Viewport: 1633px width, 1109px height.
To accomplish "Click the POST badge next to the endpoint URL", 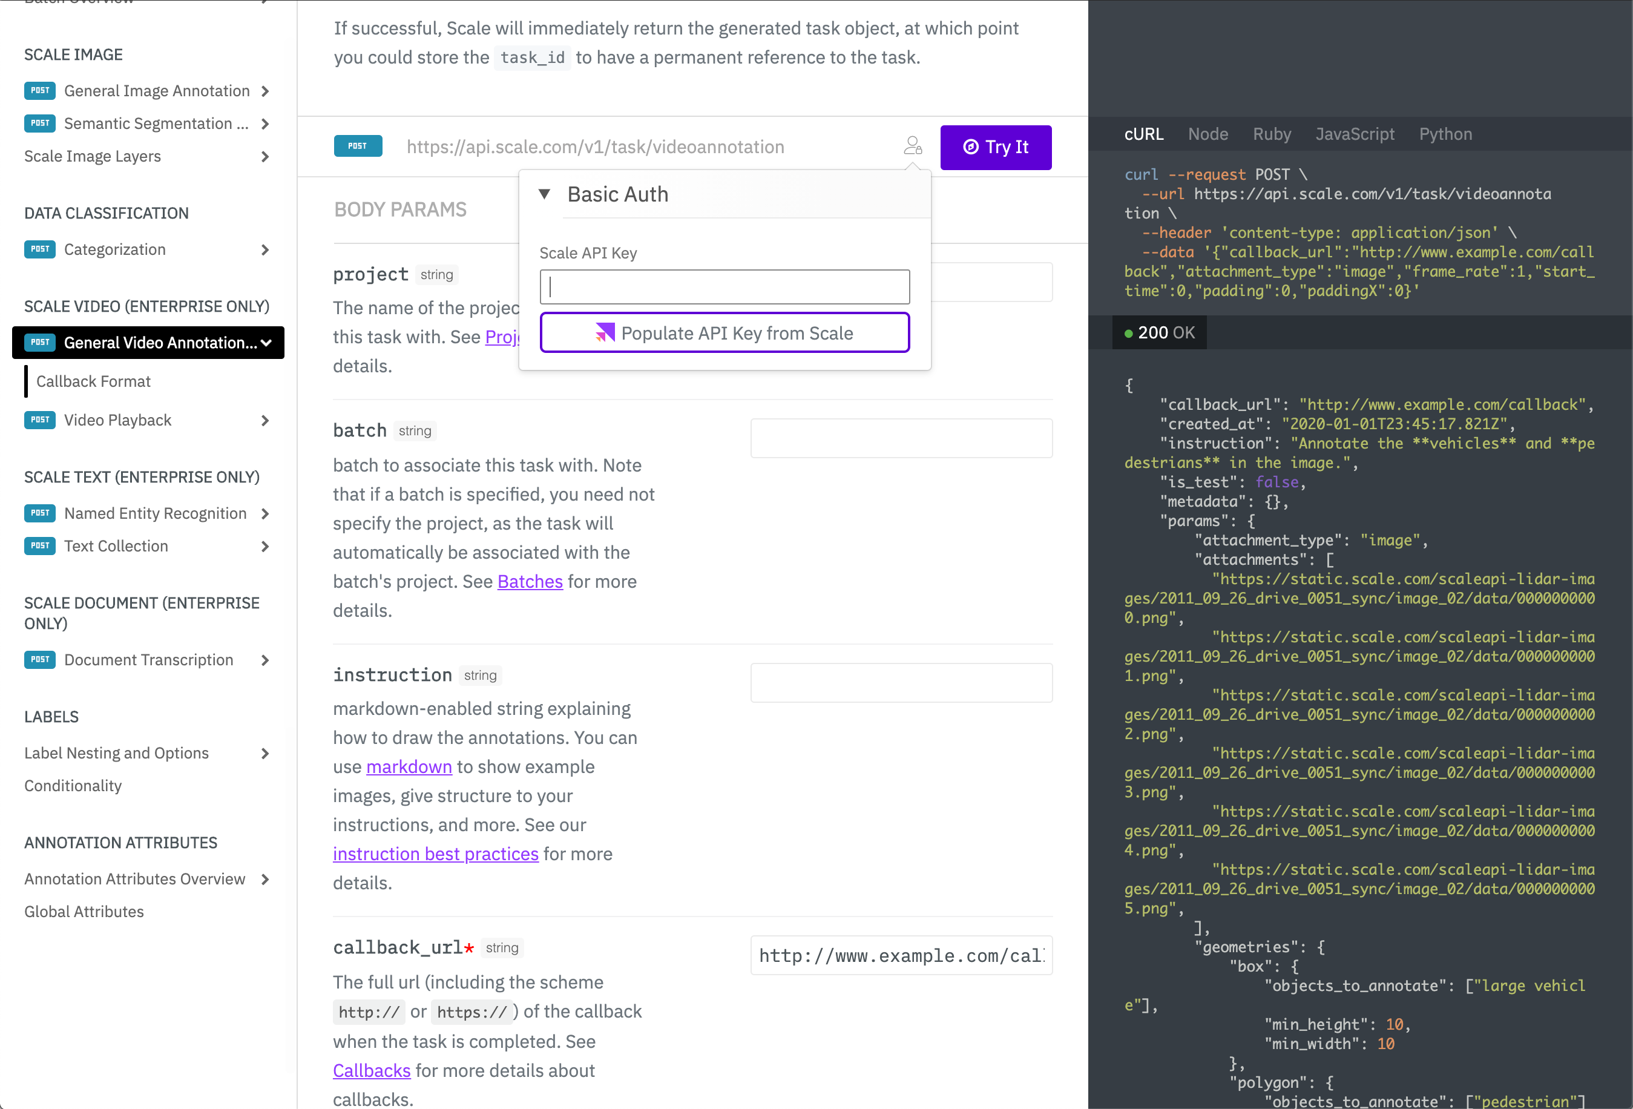I will [358, 146].
